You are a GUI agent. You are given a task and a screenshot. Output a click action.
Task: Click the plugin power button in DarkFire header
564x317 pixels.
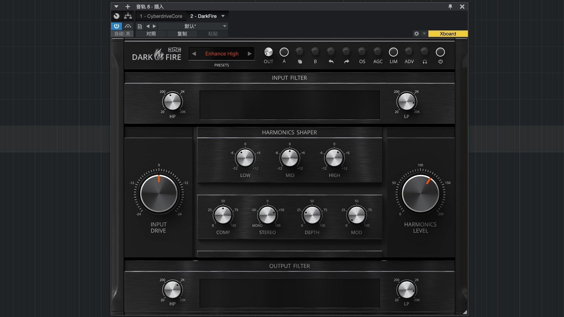point(440,53)
